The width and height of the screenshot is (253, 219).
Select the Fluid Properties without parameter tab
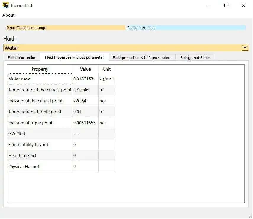pyautogui.click(x=74, y=57)
